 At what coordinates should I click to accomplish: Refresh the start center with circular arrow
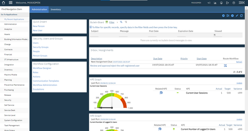[x=241, y=16]
